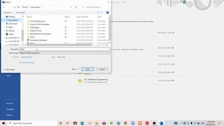Screen dimensions: 224x126
Task: Expand the Music tree node
Action: point(4,27)
